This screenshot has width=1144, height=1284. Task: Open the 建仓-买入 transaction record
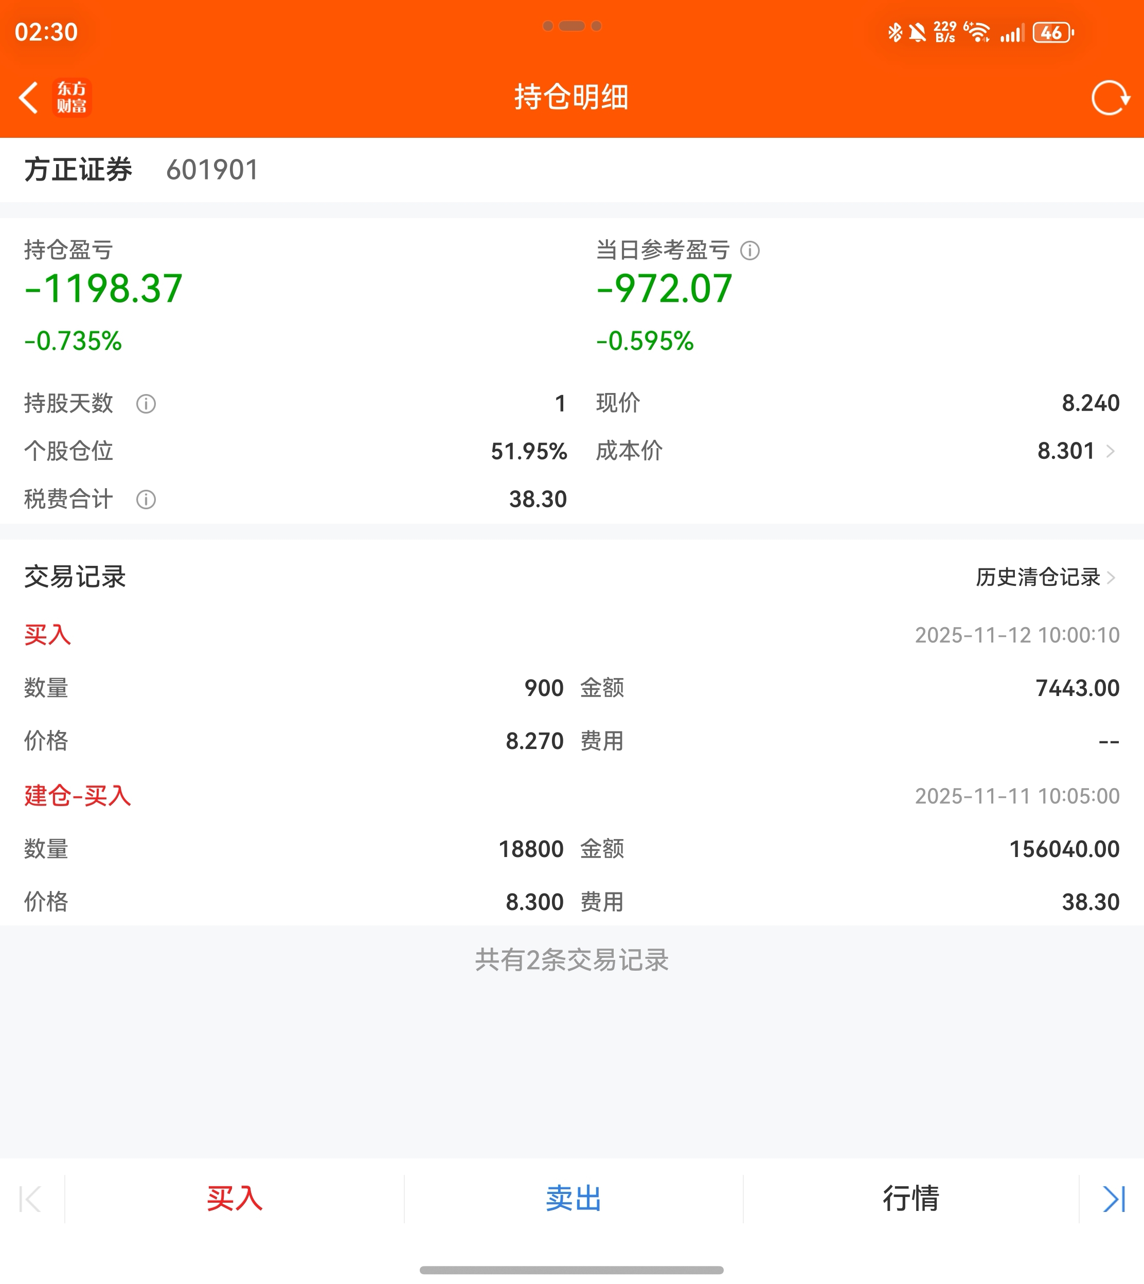click(78, 796)
